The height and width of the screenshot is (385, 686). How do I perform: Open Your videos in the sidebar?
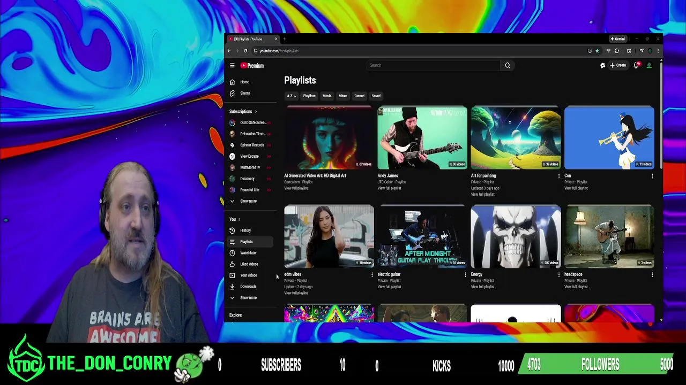(x=248, y=275)
